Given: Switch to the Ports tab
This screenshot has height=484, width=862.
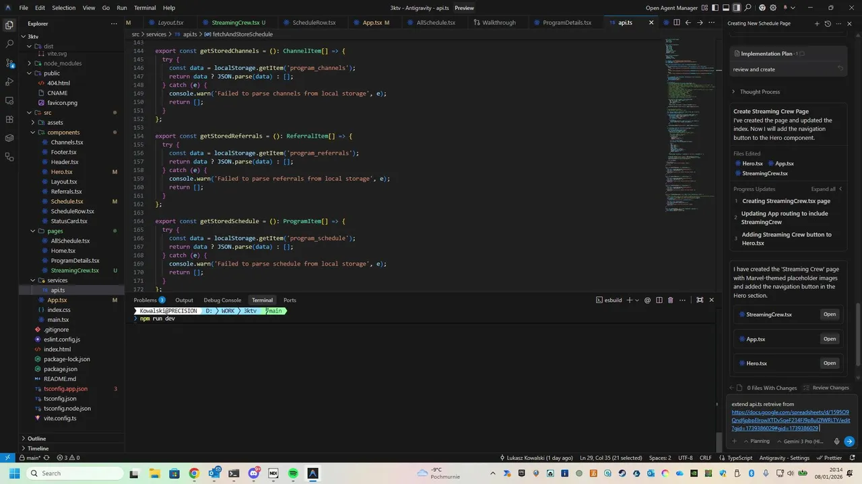Looking at the screenshot, I should pyautogui.click(x=290, y=300).
